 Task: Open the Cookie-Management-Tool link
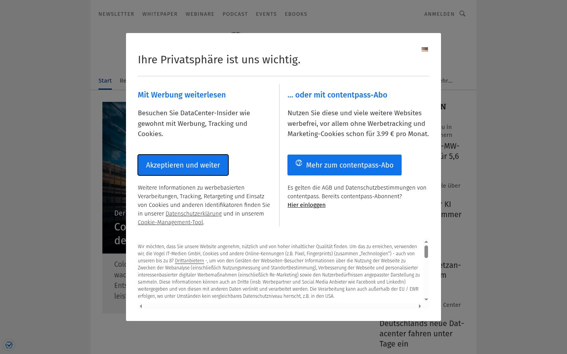pyautogui.click(x=170, y=222)
